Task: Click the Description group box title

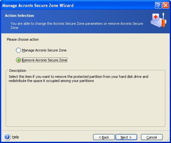Action: pyautogui.click(x=18, y=71)
